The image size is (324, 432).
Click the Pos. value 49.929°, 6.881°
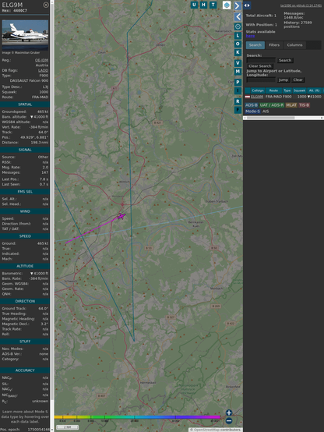pos(34,137)
